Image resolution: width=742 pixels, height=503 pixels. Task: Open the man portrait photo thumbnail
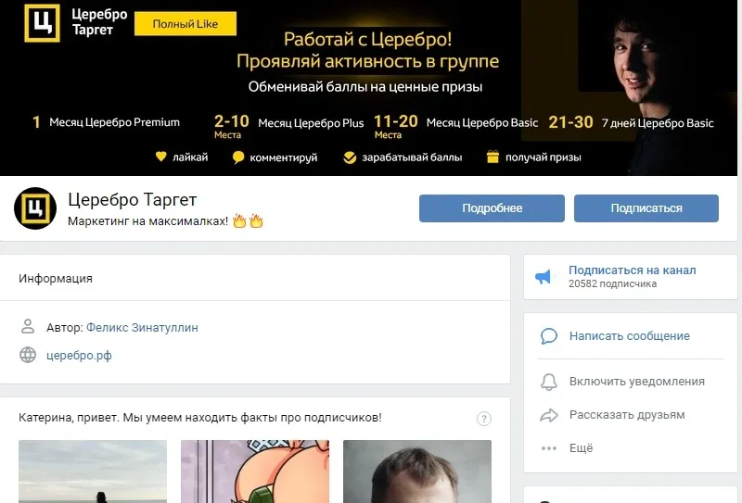click(417, 472)
